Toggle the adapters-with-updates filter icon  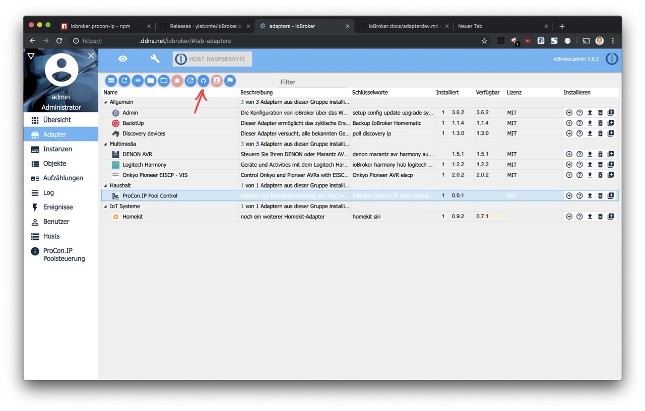[190, 81]
